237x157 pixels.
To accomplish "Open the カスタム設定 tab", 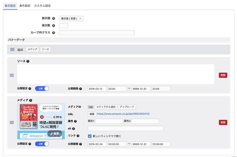I will (x=42, y=6).
